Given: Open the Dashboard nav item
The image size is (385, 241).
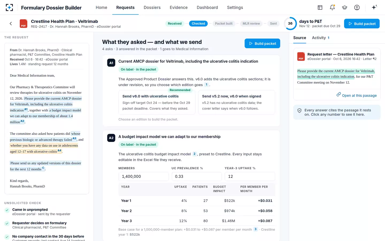Looking at the screenshot, I should [207, 7].
